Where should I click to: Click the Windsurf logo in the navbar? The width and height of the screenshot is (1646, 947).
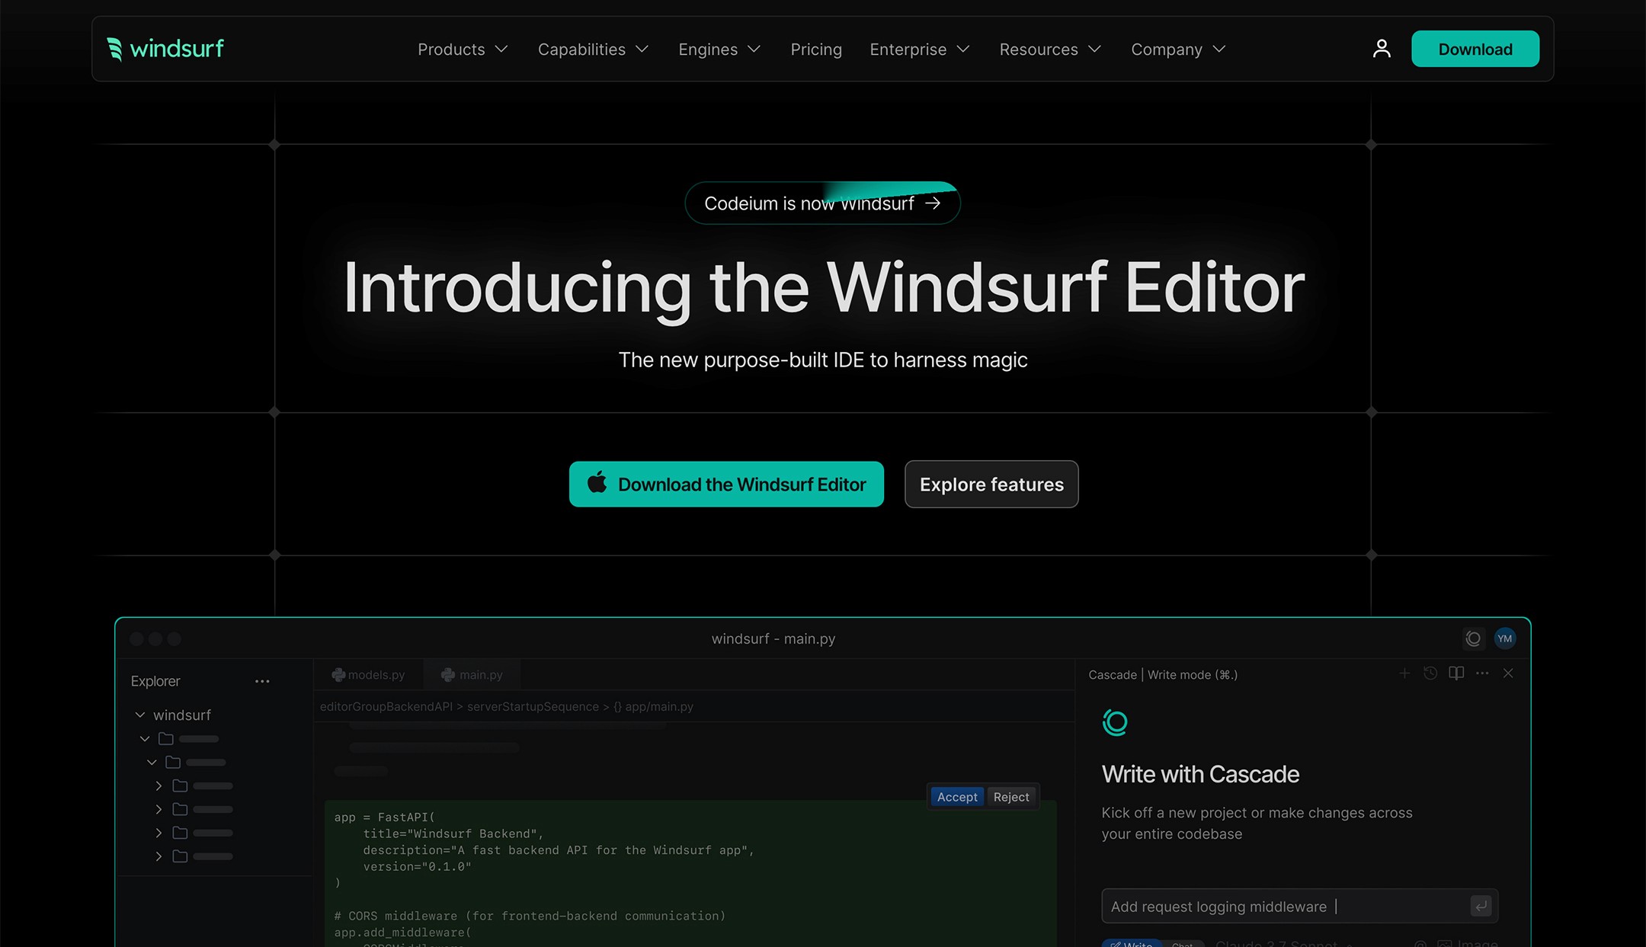pos(165,49)
